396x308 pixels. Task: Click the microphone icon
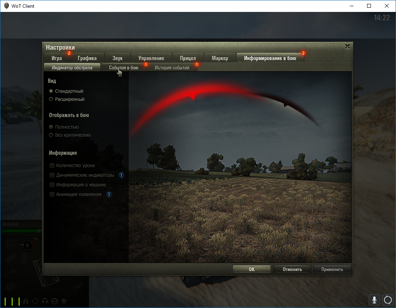374,300
